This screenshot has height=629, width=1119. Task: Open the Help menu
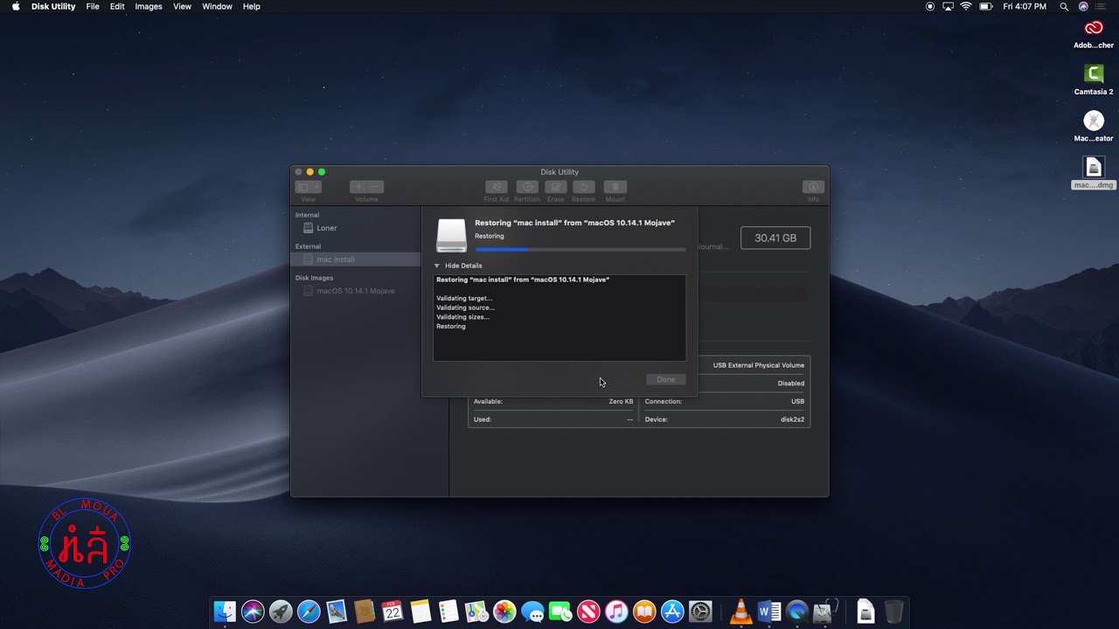(252, 6)
